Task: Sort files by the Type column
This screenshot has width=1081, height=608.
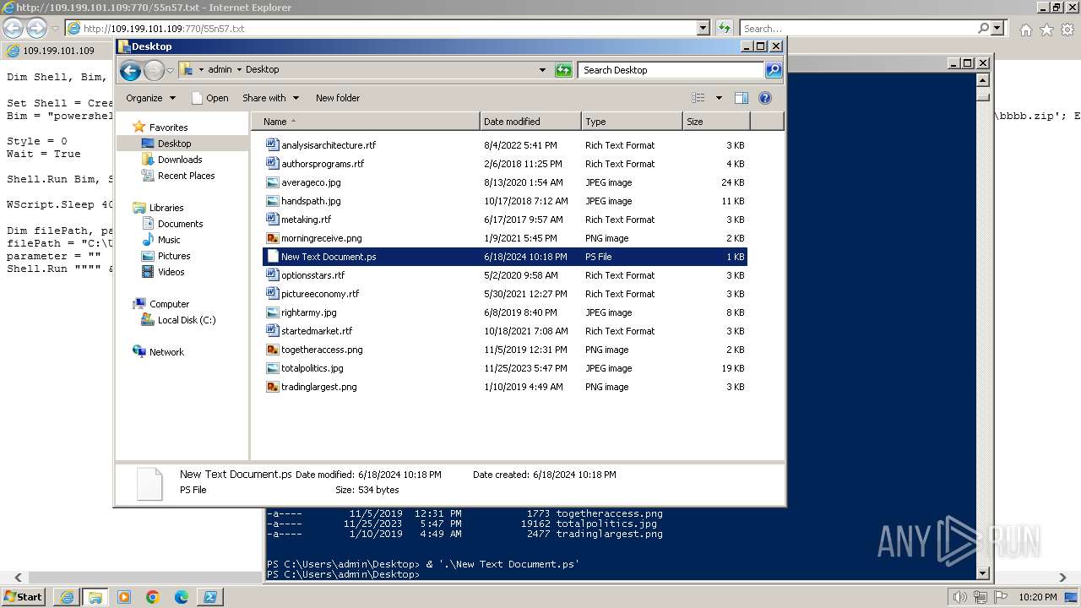Action: pyautogui.click(x=632, y=122)
